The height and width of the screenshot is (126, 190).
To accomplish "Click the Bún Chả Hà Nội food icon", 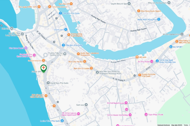I will click(85, 61).
